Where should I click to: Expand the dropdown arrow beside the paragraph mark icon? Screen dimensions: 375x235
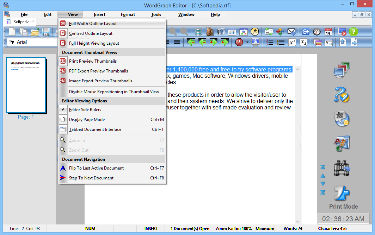click(x=247, y=42)
